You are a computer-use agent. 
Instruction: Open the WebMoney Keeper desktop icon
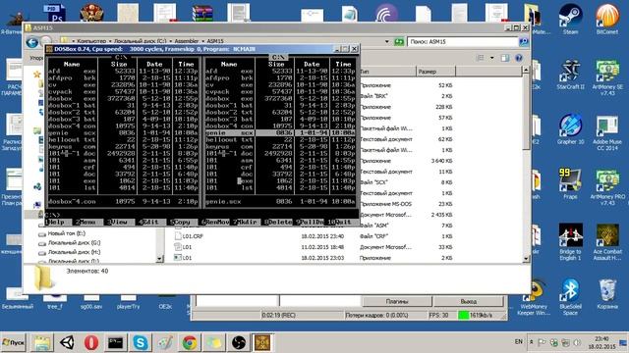coord(534,298)
